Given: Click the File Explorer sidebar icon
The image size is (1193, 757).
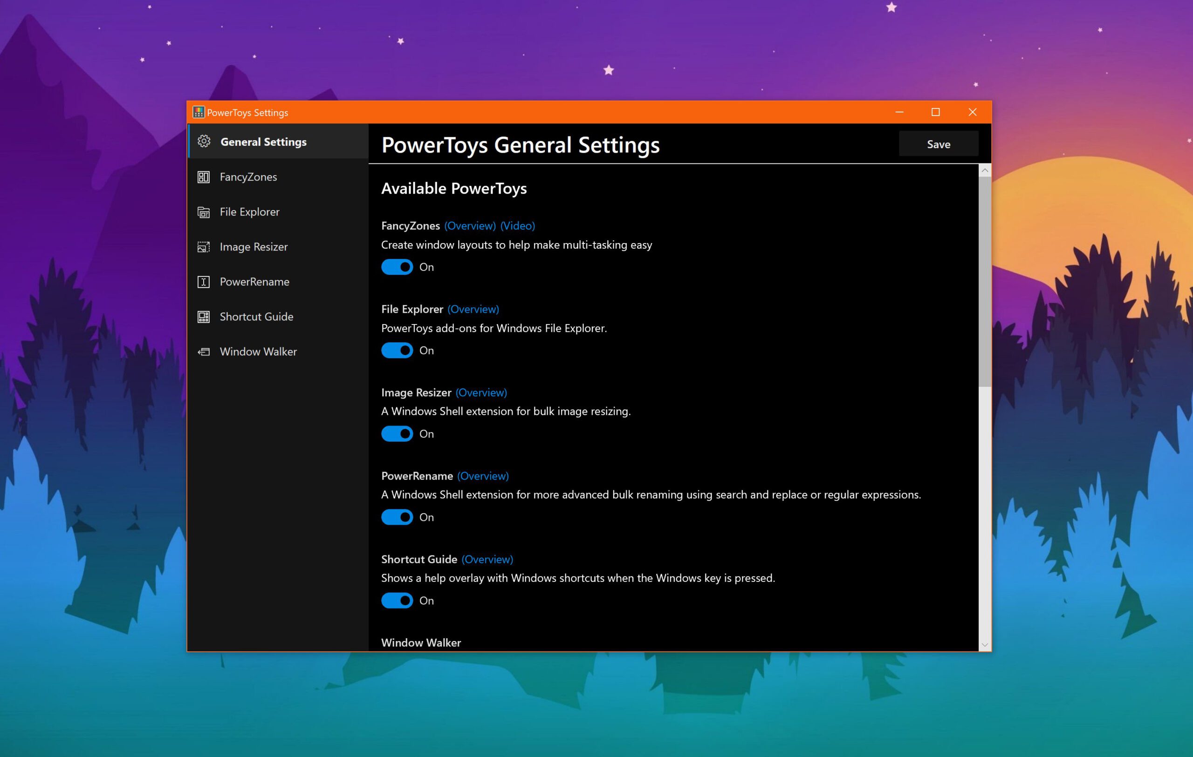Looking at the screenshot, I should [204, 212].
